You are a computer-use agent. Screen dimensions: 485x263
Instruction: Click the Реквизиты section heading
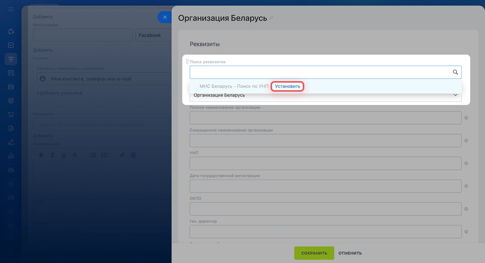[x=205, y=44]
